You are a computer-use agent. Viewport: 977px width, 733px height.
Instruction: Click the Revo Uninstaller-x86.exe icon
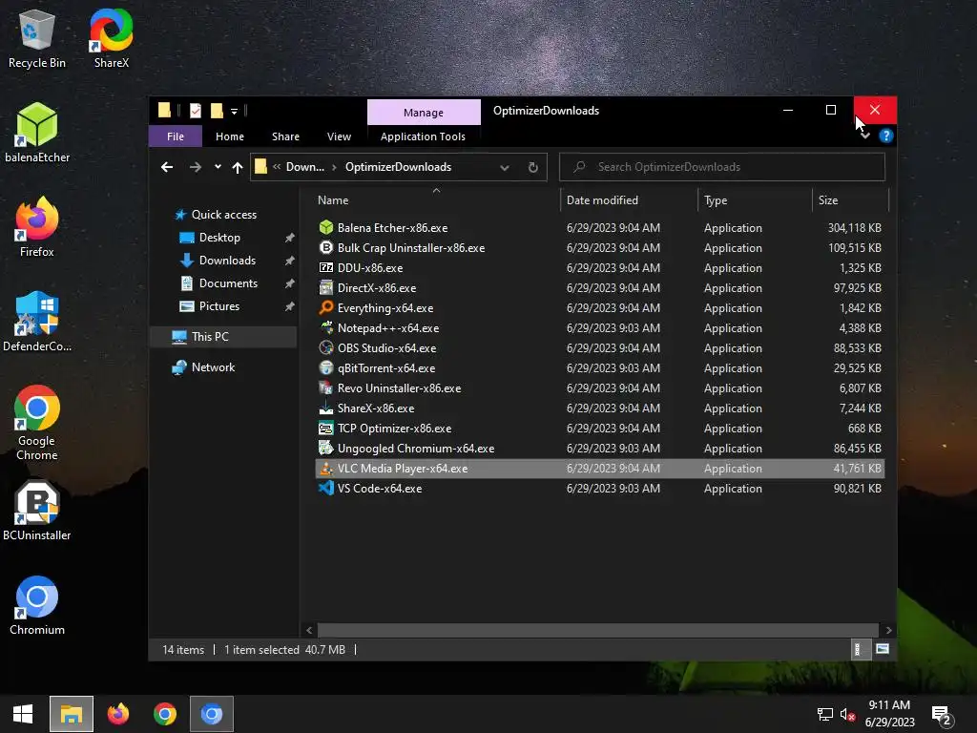(x=326, y=387)
